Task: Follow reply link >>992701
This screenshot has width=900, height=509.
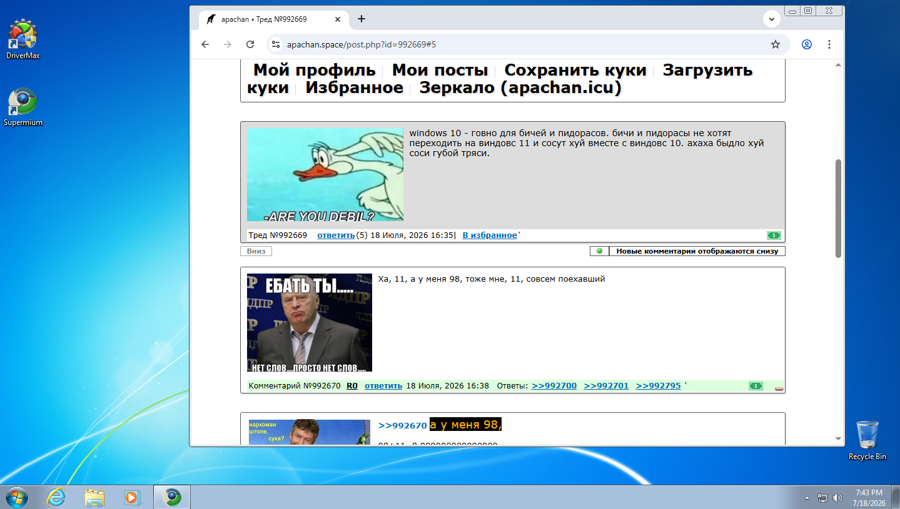Action: [x=606, y=386]
